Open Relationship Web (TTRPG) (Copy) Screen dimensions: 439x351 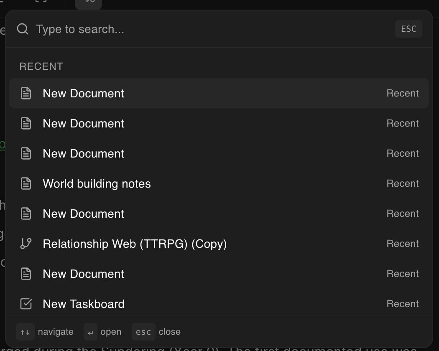click(x=135, y=244)
